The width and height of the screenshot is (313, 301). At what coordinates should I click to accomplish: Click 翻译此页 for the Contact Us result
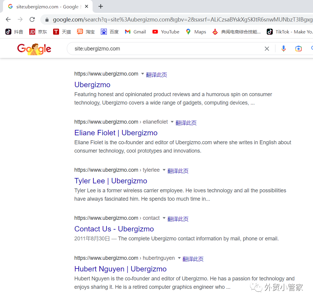[x=178, y=219]
